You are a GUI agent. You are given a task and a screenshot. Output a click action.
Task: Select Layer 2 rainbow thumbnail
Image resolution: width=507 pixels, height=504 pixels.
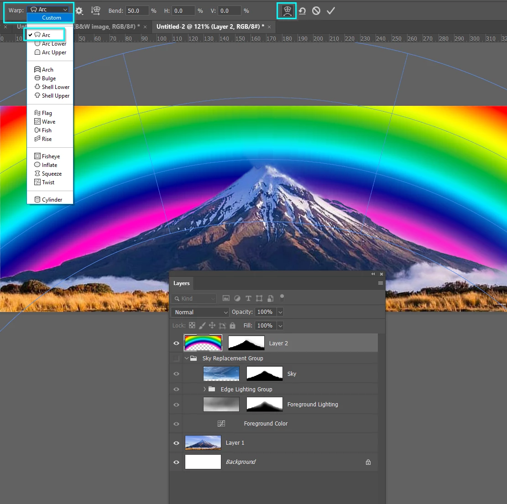click(x=203, y=343)
